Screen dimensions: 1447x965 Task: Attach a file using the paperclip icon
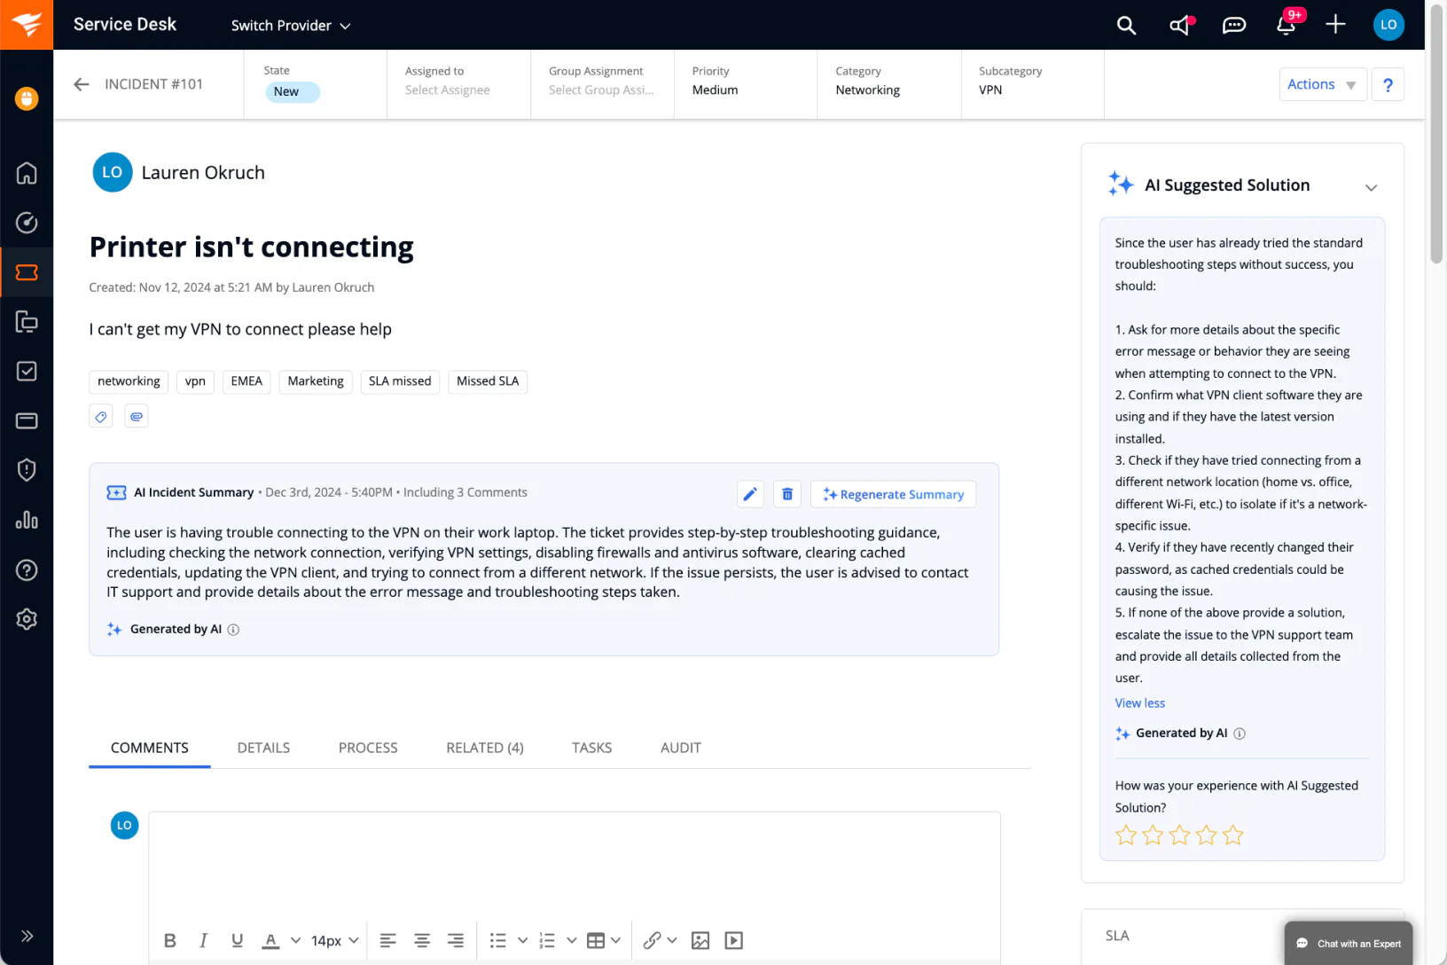click(137, 415)
